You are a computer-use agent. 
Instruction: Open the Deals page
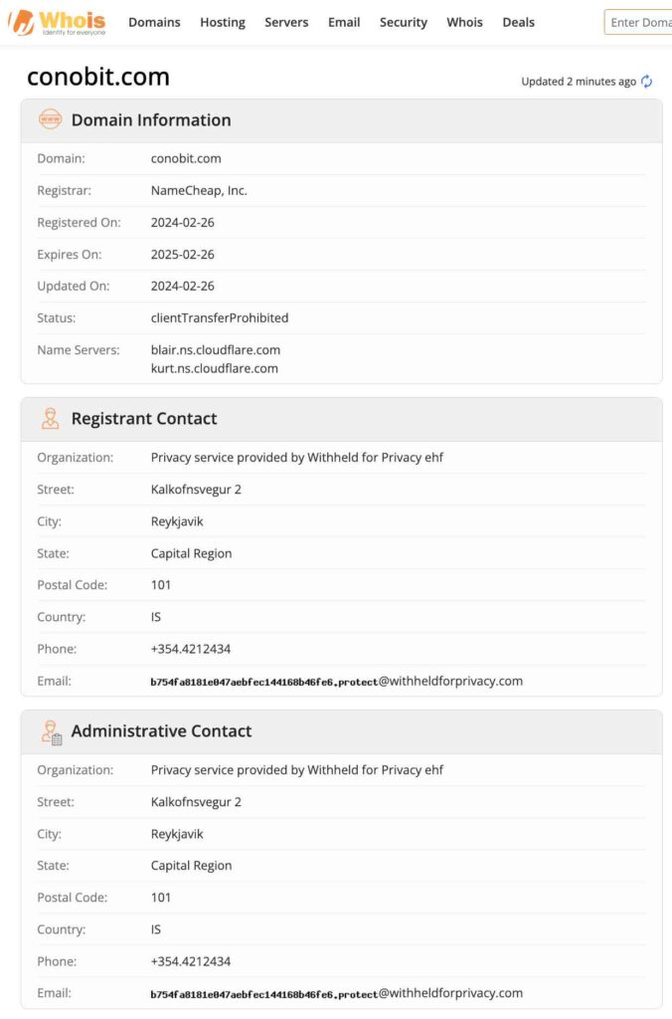point(518,22)
